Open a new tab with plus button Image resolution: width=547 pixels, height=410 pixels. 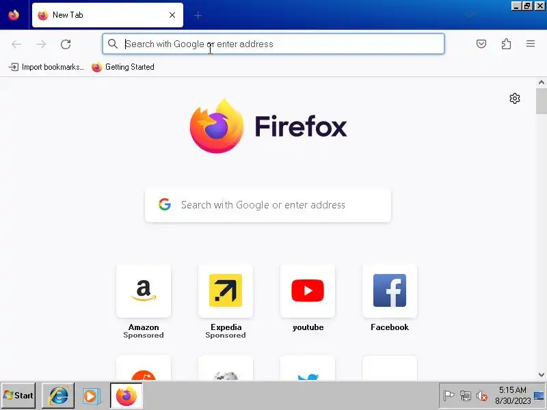(198, 15)
